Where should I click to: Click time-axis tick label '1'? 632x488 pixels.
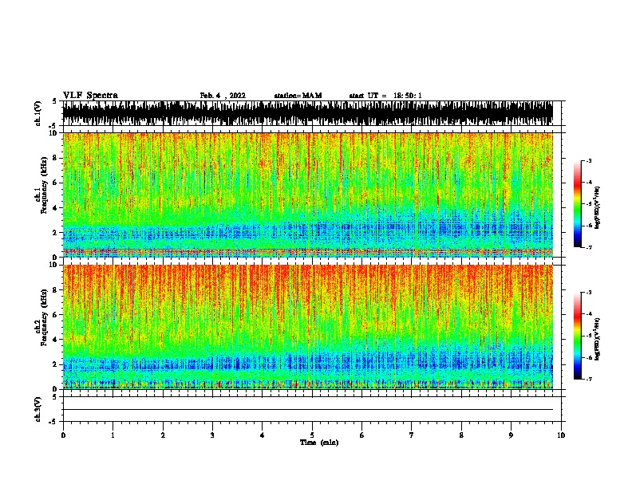tap(113, 435)
